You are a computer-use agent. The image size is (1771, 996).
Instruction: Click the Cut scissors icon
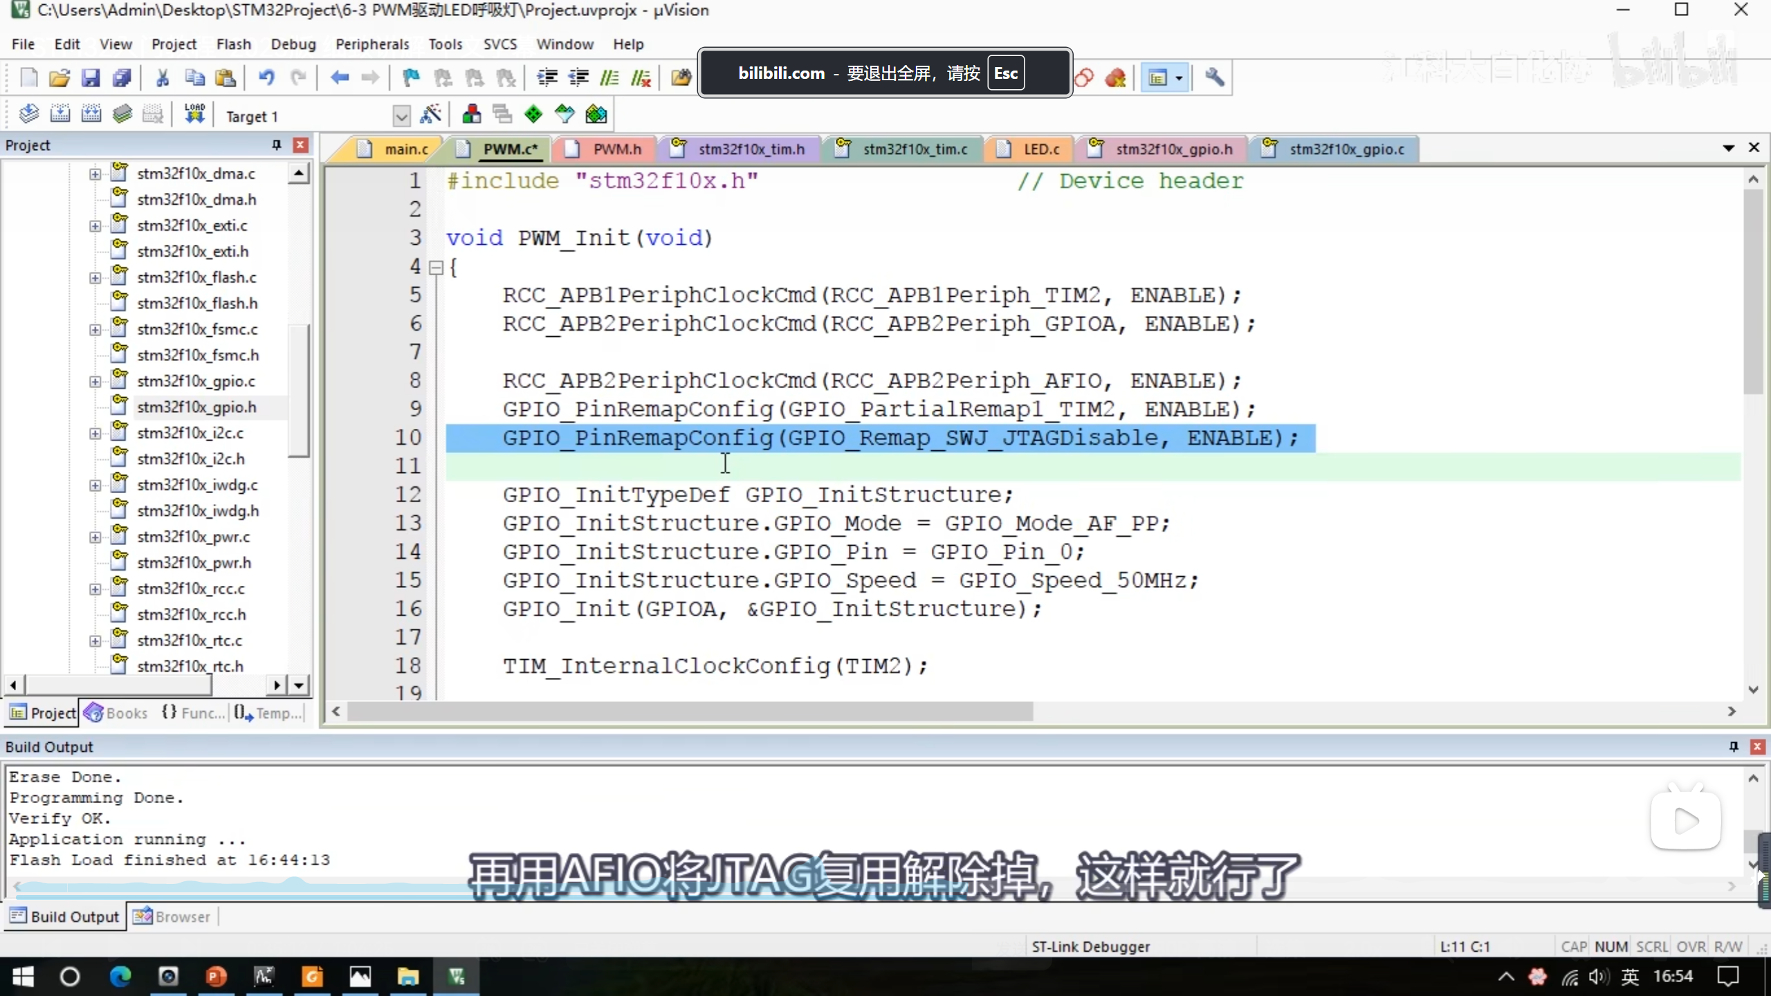pos(163,77)
